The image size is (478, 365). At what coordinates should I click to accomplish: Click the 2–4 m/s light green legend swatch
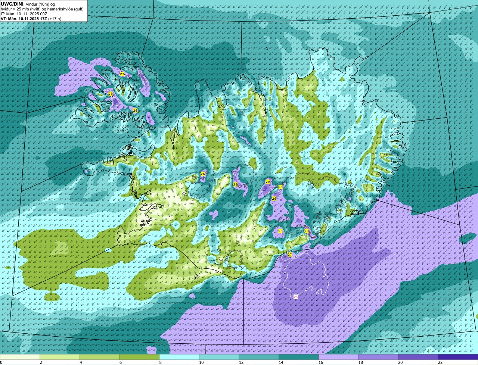pos(60,357)
